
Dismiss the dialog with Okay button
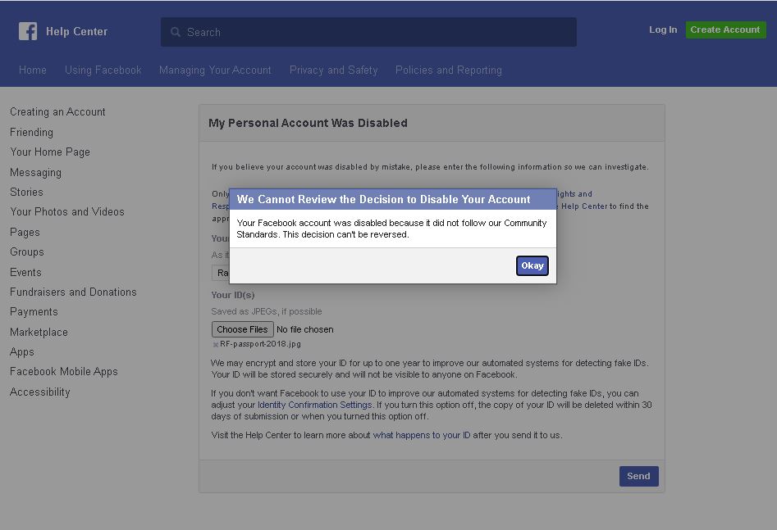coord(532,265)
